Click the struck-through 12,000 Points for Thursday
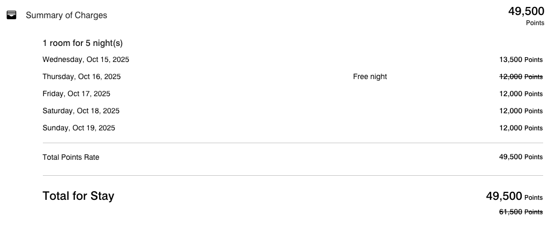 (521, 77)
